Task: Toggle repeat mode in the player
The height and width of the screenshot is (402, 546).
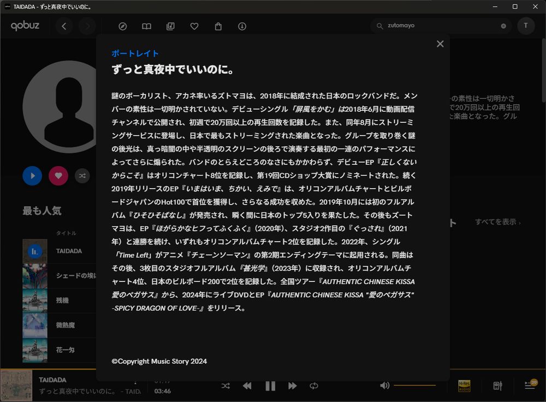Action: pyautogui.click(x=314, y=386)
